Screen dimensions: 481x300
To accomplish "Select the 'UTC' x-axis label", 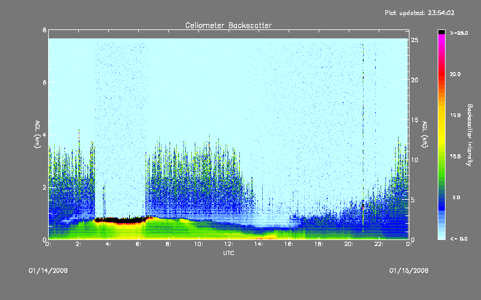I will click(x=228, y=253).
